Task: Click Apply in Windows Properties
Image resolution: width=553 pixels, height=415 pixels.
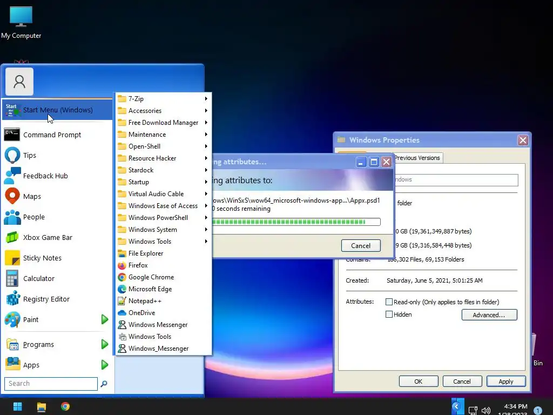Action: pyautogui.click(x=505, y=381)
